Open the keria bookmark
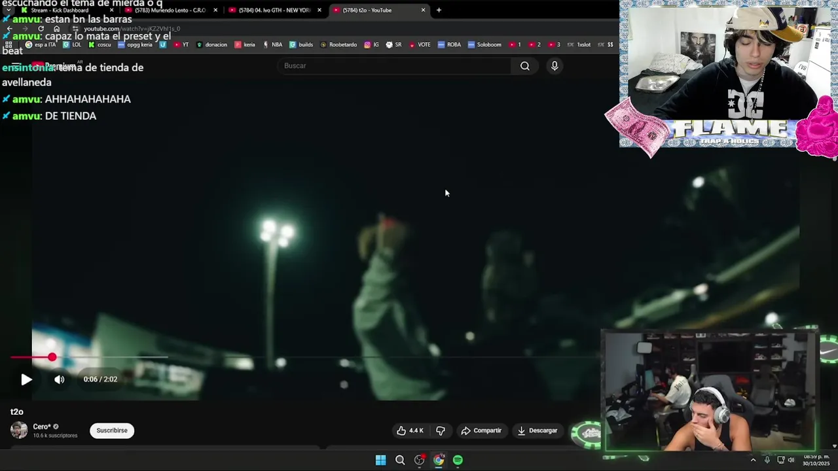This screenshot has width=838, height=471. tap(245, 44)
